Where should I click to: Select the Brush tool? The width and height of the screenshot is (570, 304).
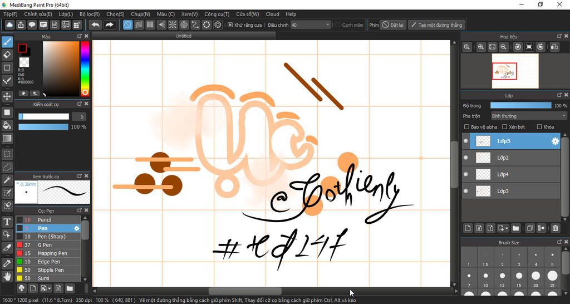pos(7,42)
